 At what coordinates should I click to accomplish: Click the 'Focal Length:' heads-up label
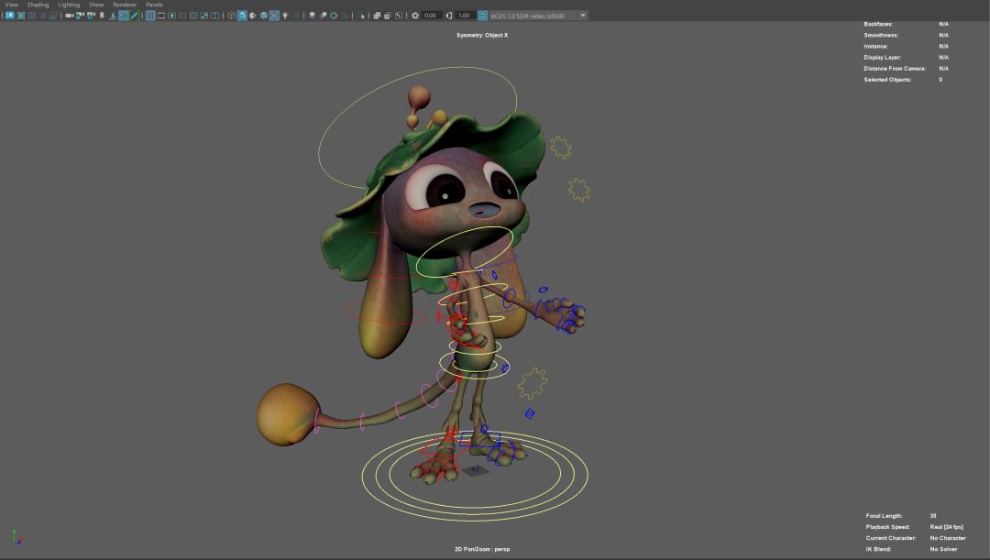tap(884, 516)
